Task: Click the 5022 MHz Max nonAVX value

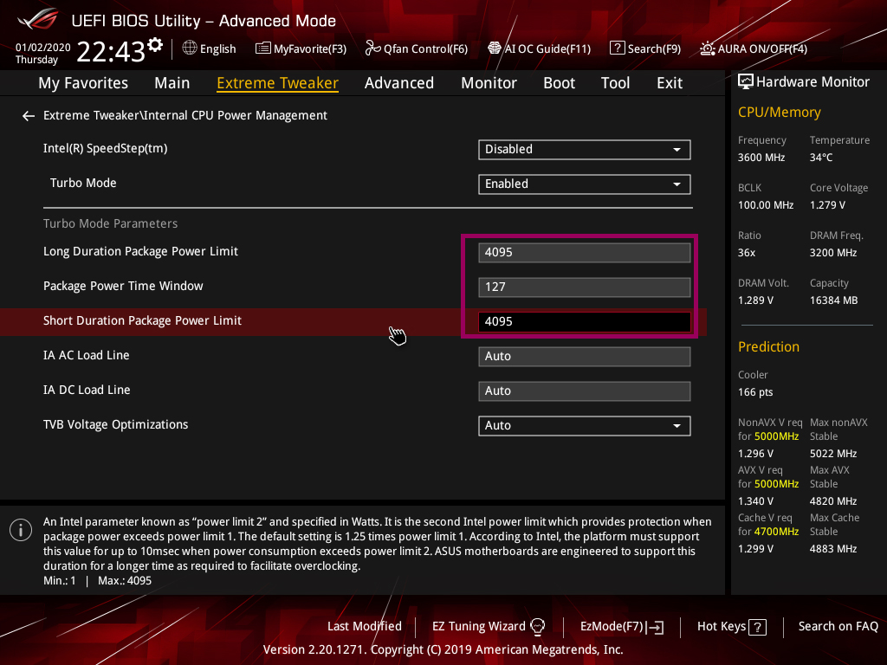Action: [x=833, y=454]
